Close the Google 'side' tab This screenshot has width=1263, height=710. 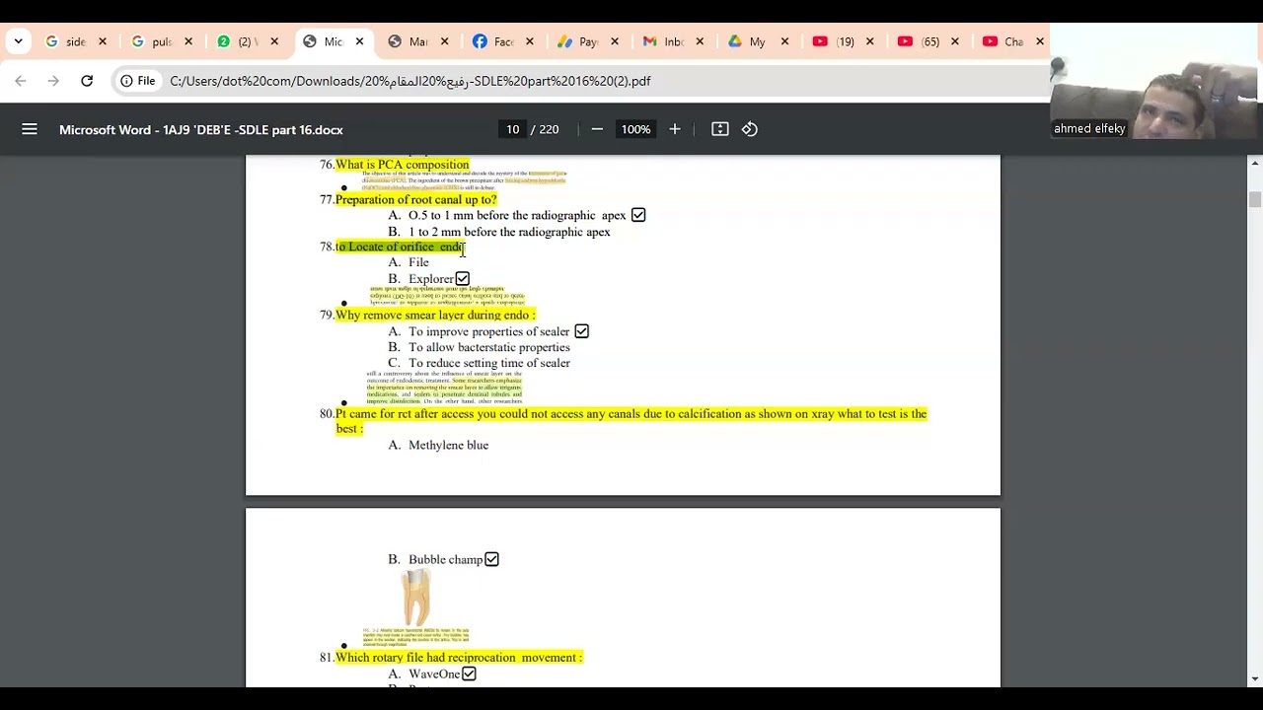tap(103, 41)
